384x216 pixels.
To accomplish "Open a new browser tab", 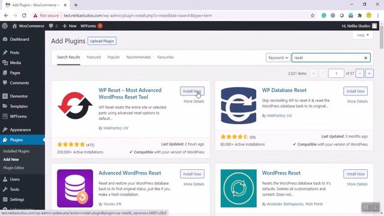I will tap(76, 5).
